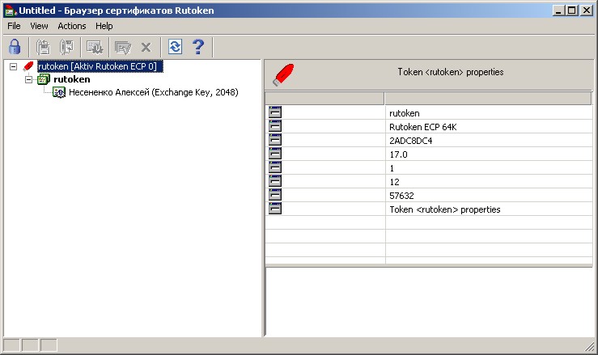This screenshot has width=598, height=355.
Task: Click the refresh icon in toolbar
Action: pyautogui.click(x=175, y=47)
